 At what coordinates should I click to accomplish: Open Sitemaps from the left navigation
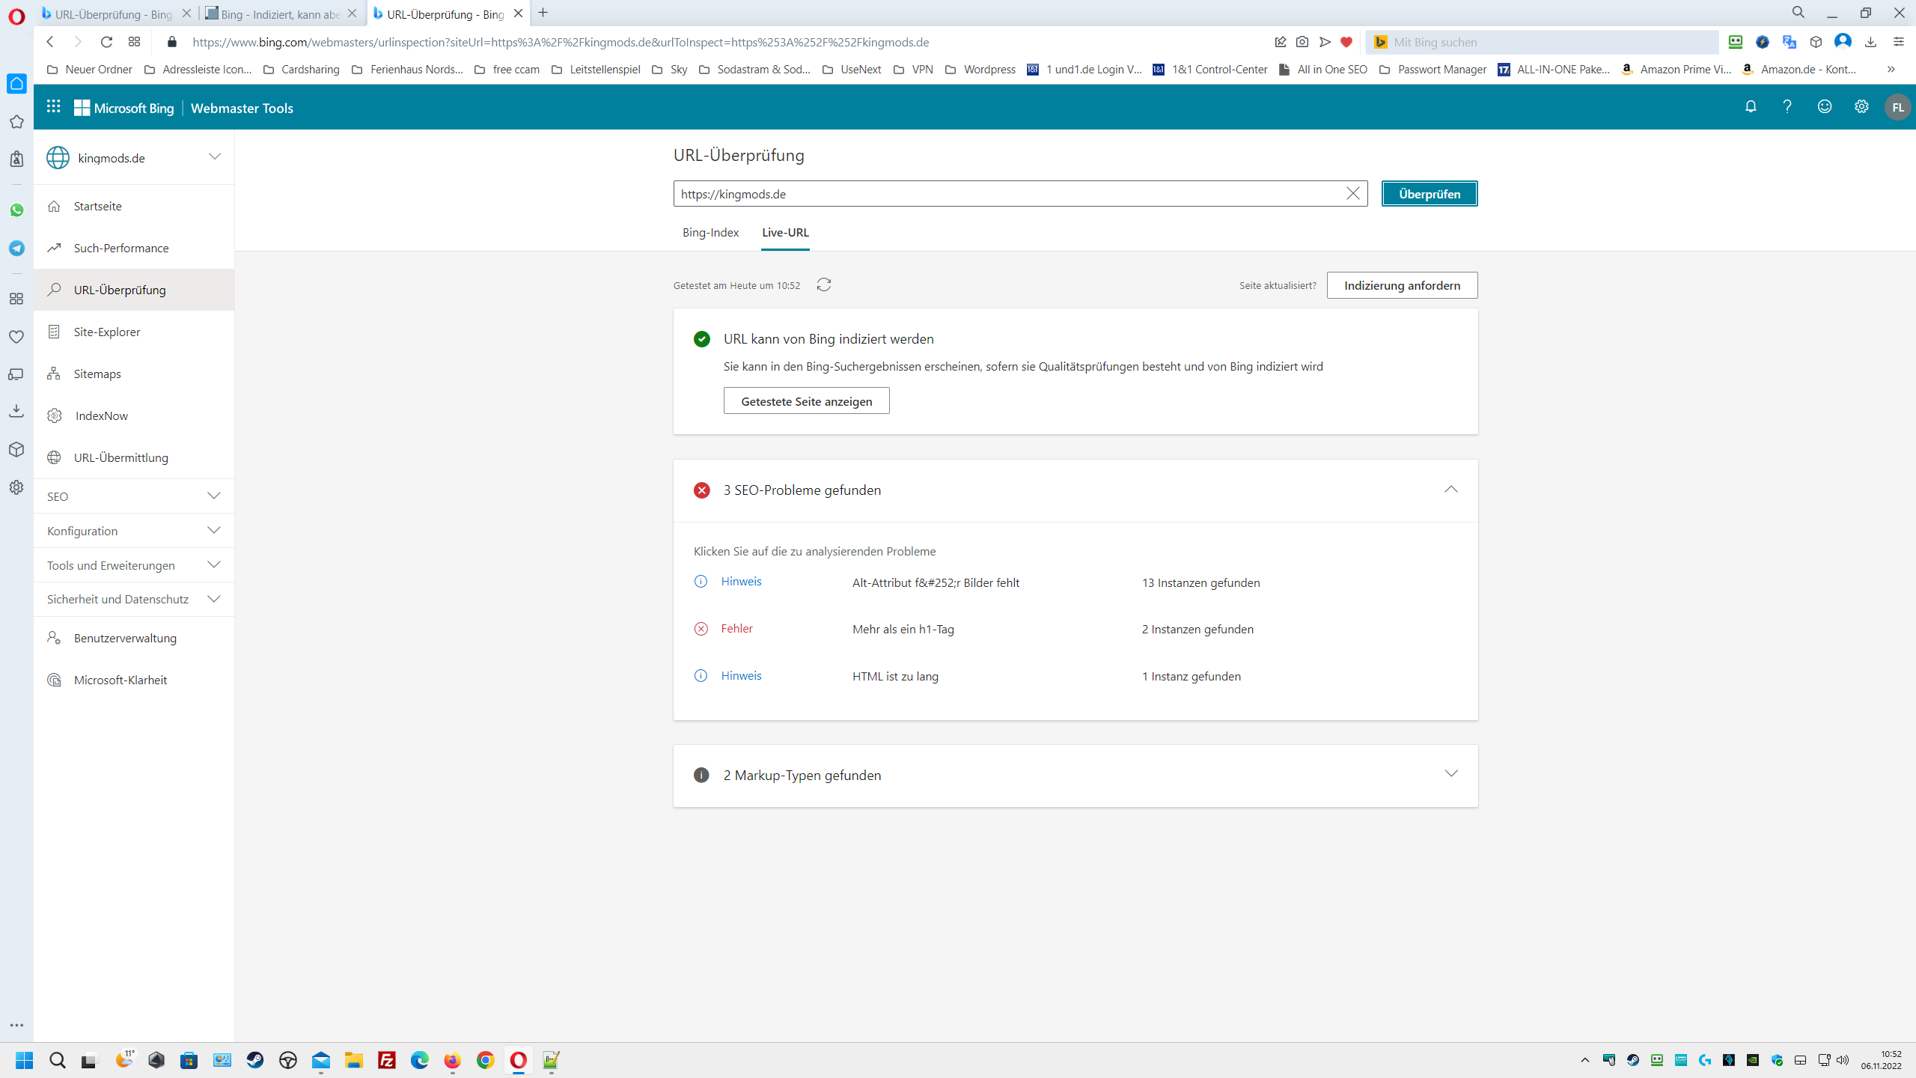tap(97, 374)
